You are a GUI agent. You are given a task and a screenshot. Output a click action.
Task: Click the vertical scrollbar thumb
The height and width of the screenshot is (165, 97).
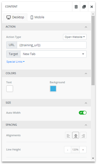(93, 50)
